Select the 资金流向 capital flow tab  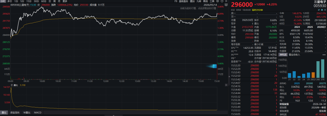pyautogui.click(x=15, y=113)
